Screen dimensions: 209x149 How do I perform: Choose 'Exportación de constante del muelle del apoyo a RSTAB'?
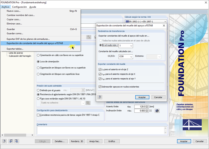click(40, 43)
